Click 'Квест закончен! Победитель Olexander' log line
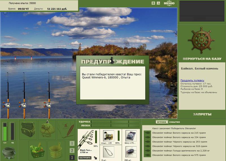Image resolution: width=226 pixels, height=161 pixels. [x=174, y=128]
